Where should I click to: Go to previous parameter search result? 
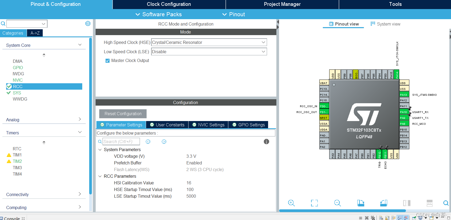(x=148, y=142)
